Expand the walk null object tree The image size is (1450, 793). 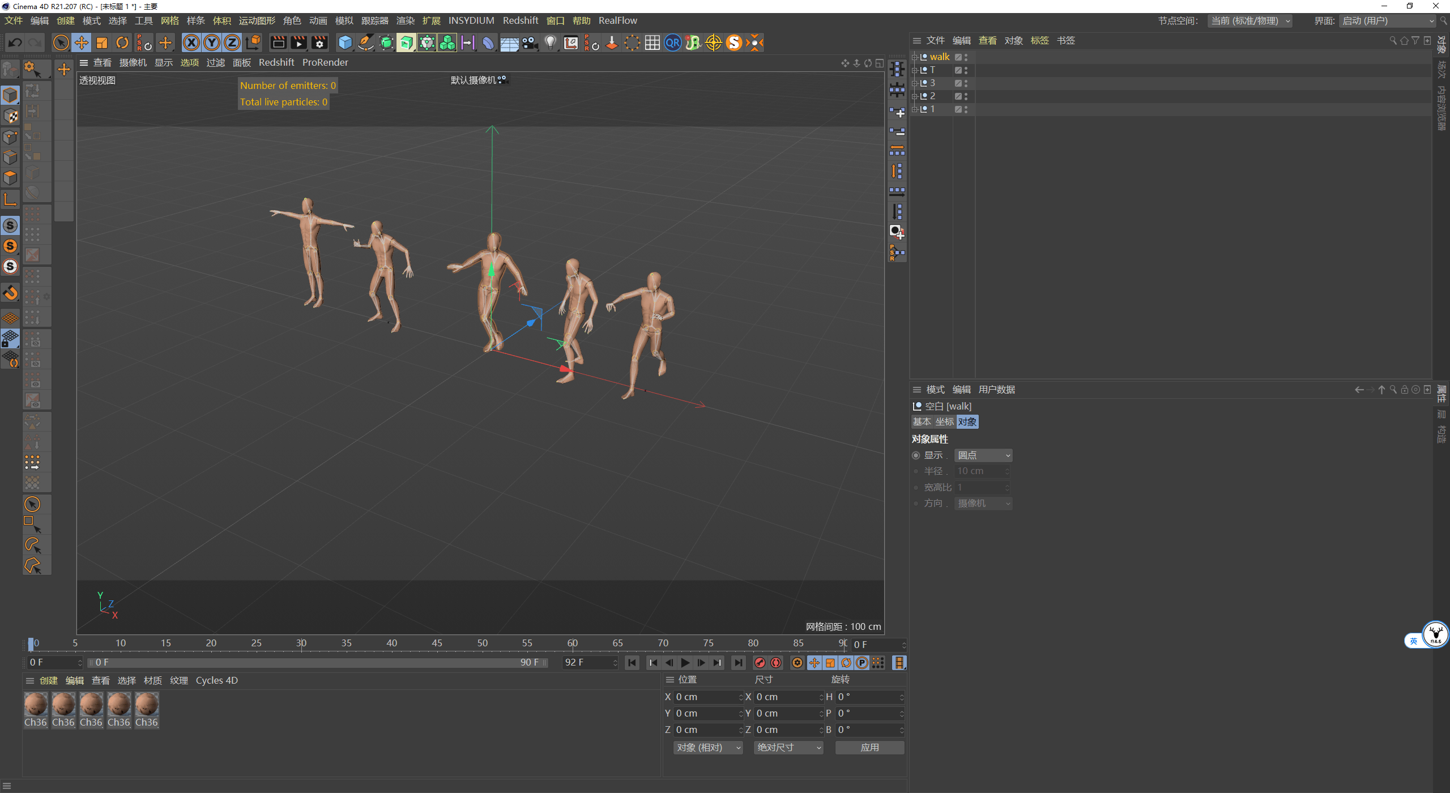pos(914,57)
